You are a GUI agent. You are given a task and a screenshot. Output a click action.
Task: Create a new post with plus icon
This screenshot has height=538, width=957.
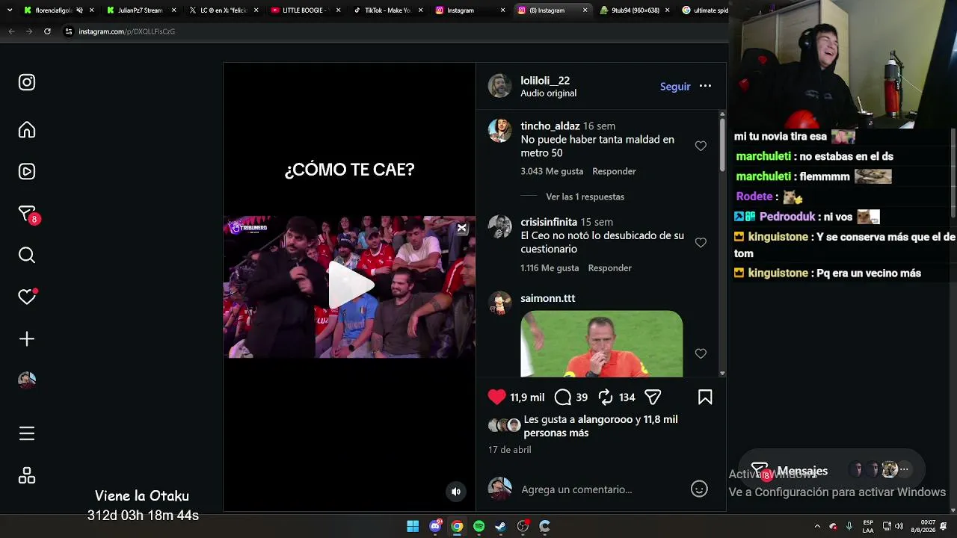(27, 339)
